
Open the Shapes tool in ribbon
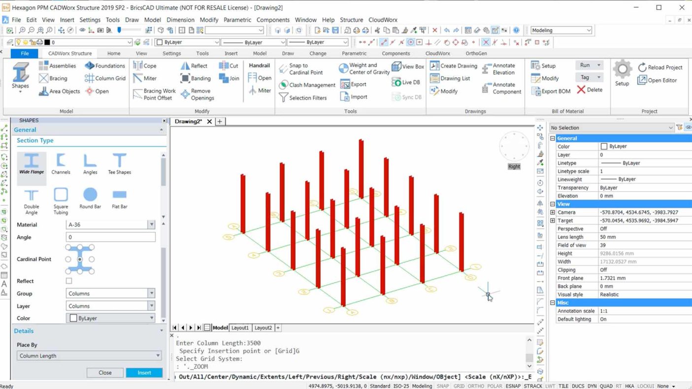[20, 76]
